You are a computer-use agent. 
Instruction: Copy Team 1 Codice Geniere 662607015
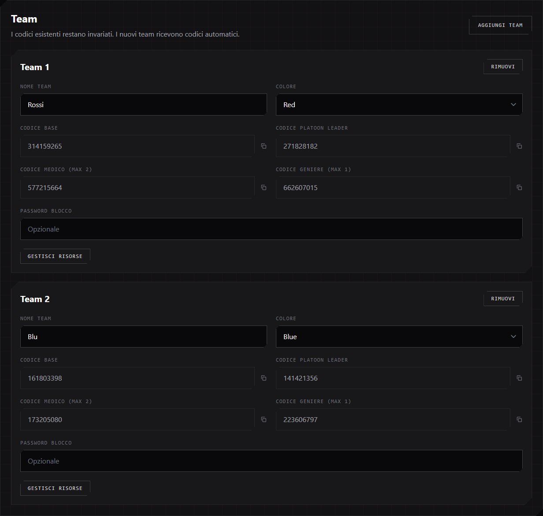519,187
